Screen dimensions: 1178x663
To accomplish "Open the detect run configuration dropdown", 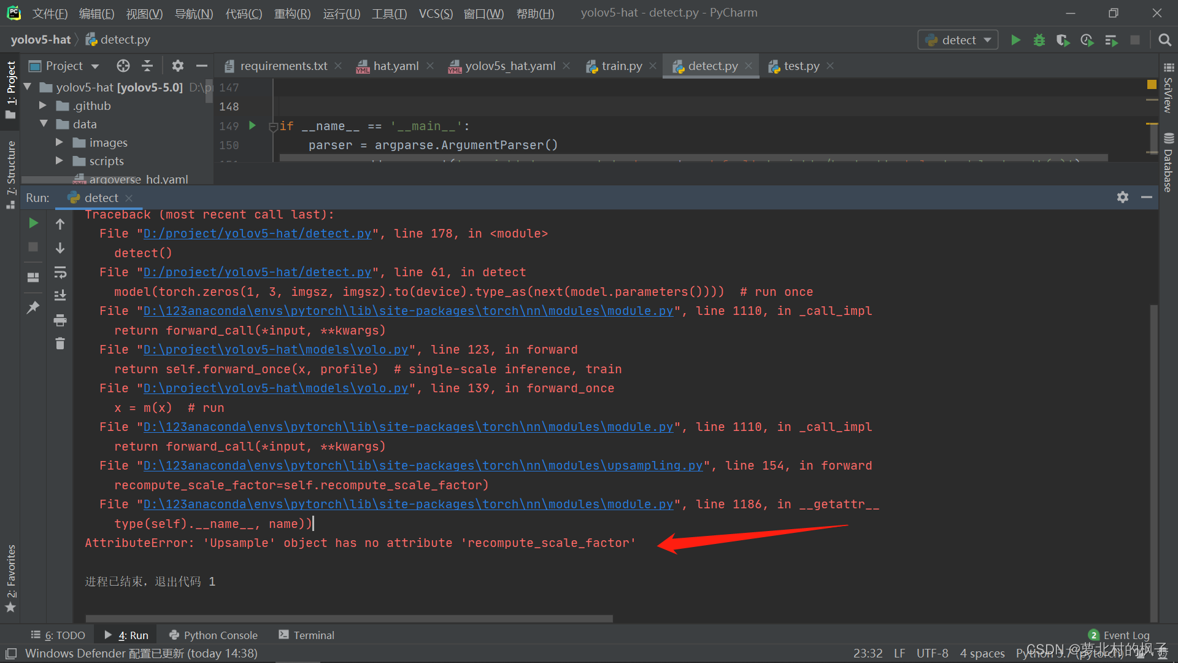I will (x=958, y=40).
